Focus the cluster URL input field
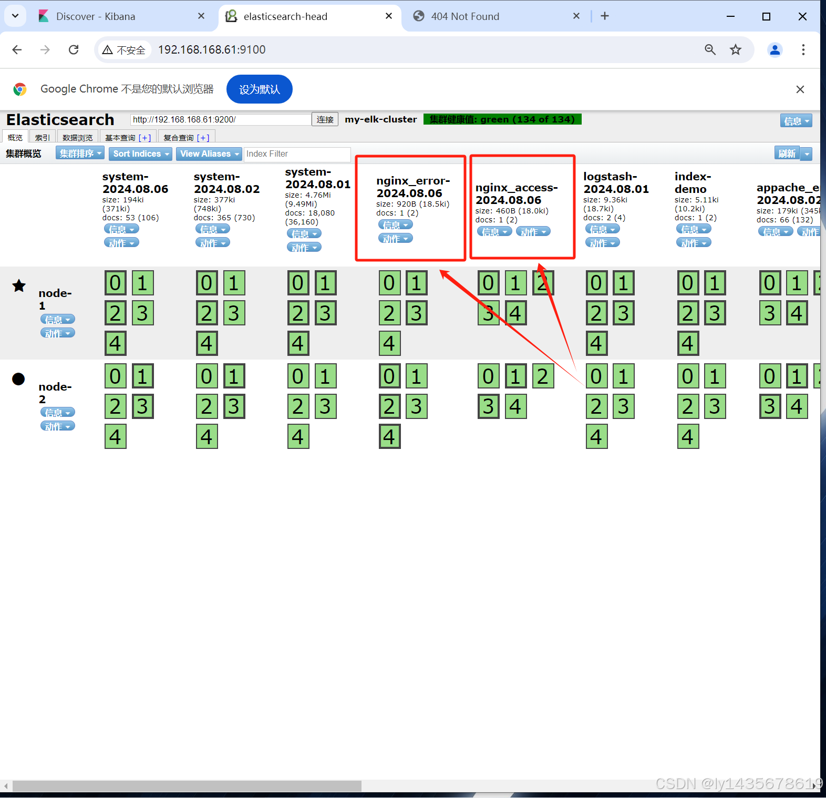Image resolution: width=826 pixels, height=798 pixels. (221, 119)
